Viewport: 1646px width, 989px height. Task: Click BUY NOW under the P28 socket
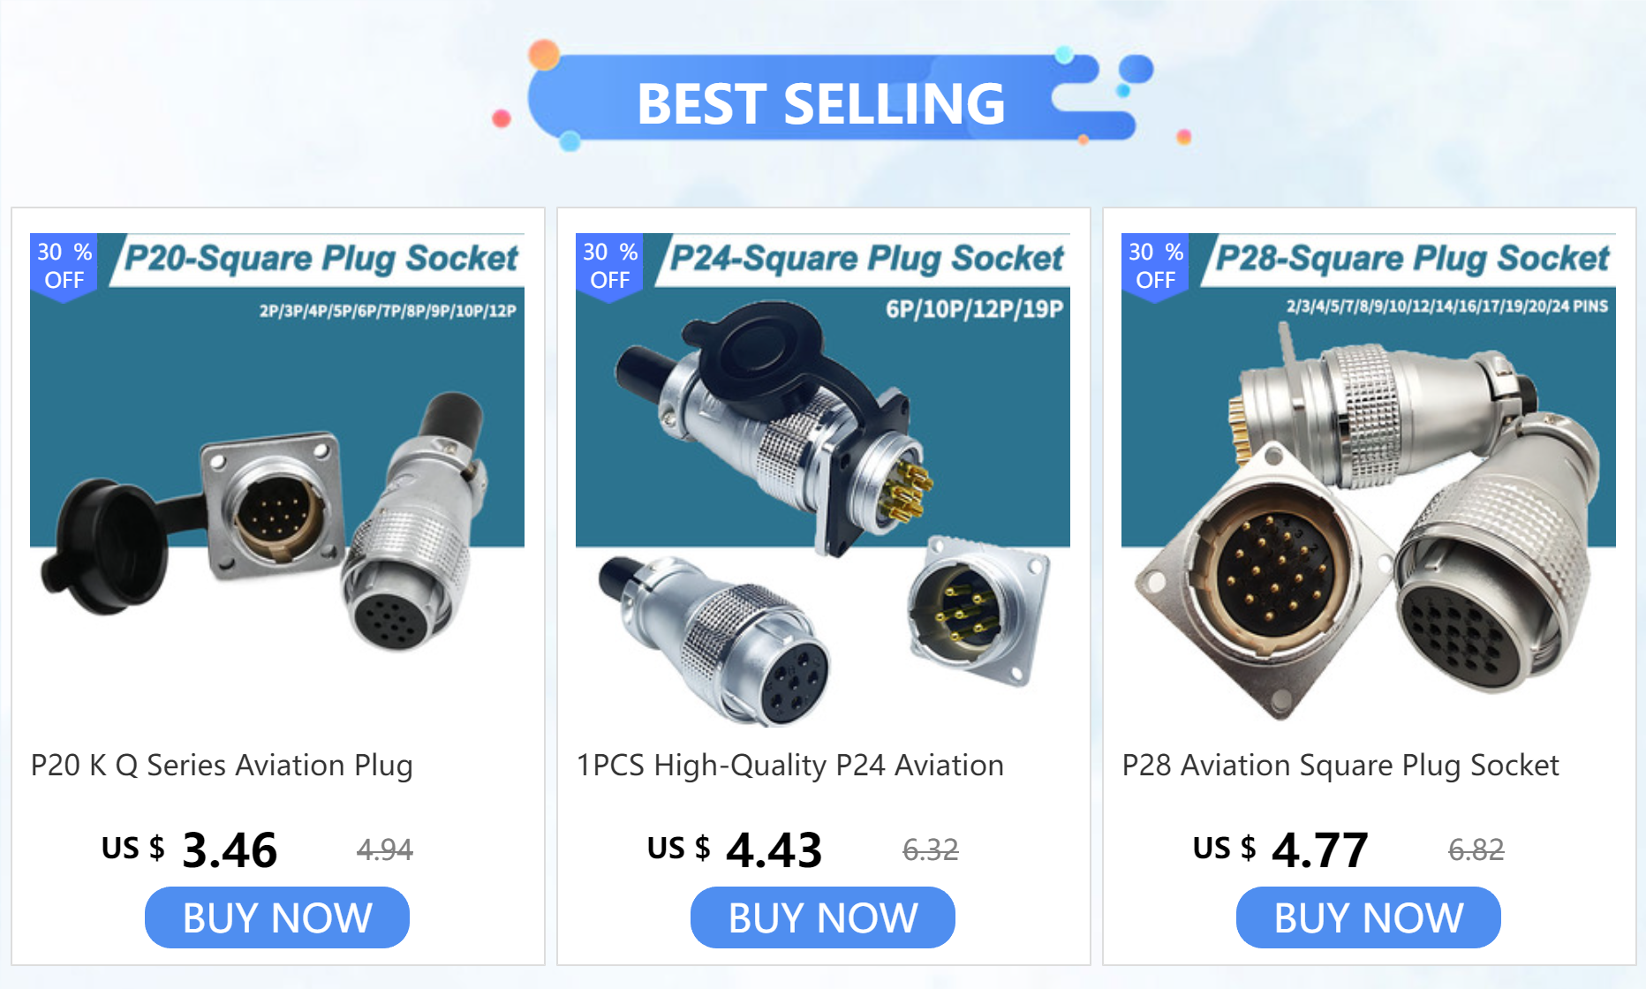pos(1368,917)
